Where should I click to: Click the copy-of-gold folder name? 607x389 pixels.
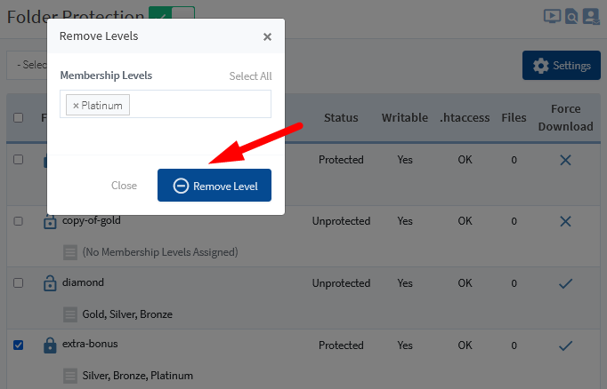[92, 220]
